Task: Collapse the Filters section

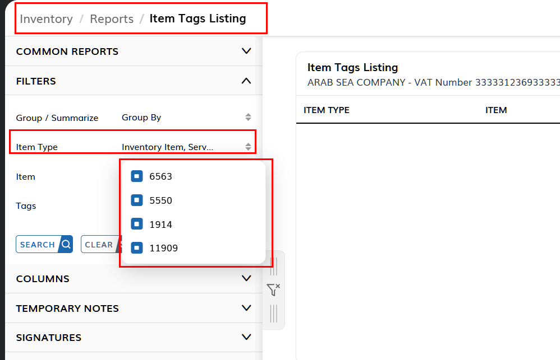Action: [x=134, y=81]
